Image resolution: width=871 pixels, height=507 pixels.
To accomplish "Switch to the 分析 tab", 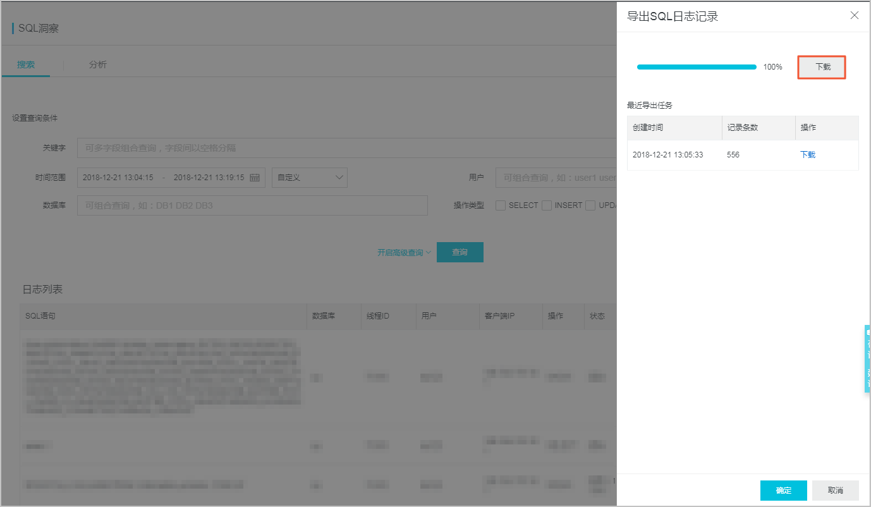I will [98, 65].
